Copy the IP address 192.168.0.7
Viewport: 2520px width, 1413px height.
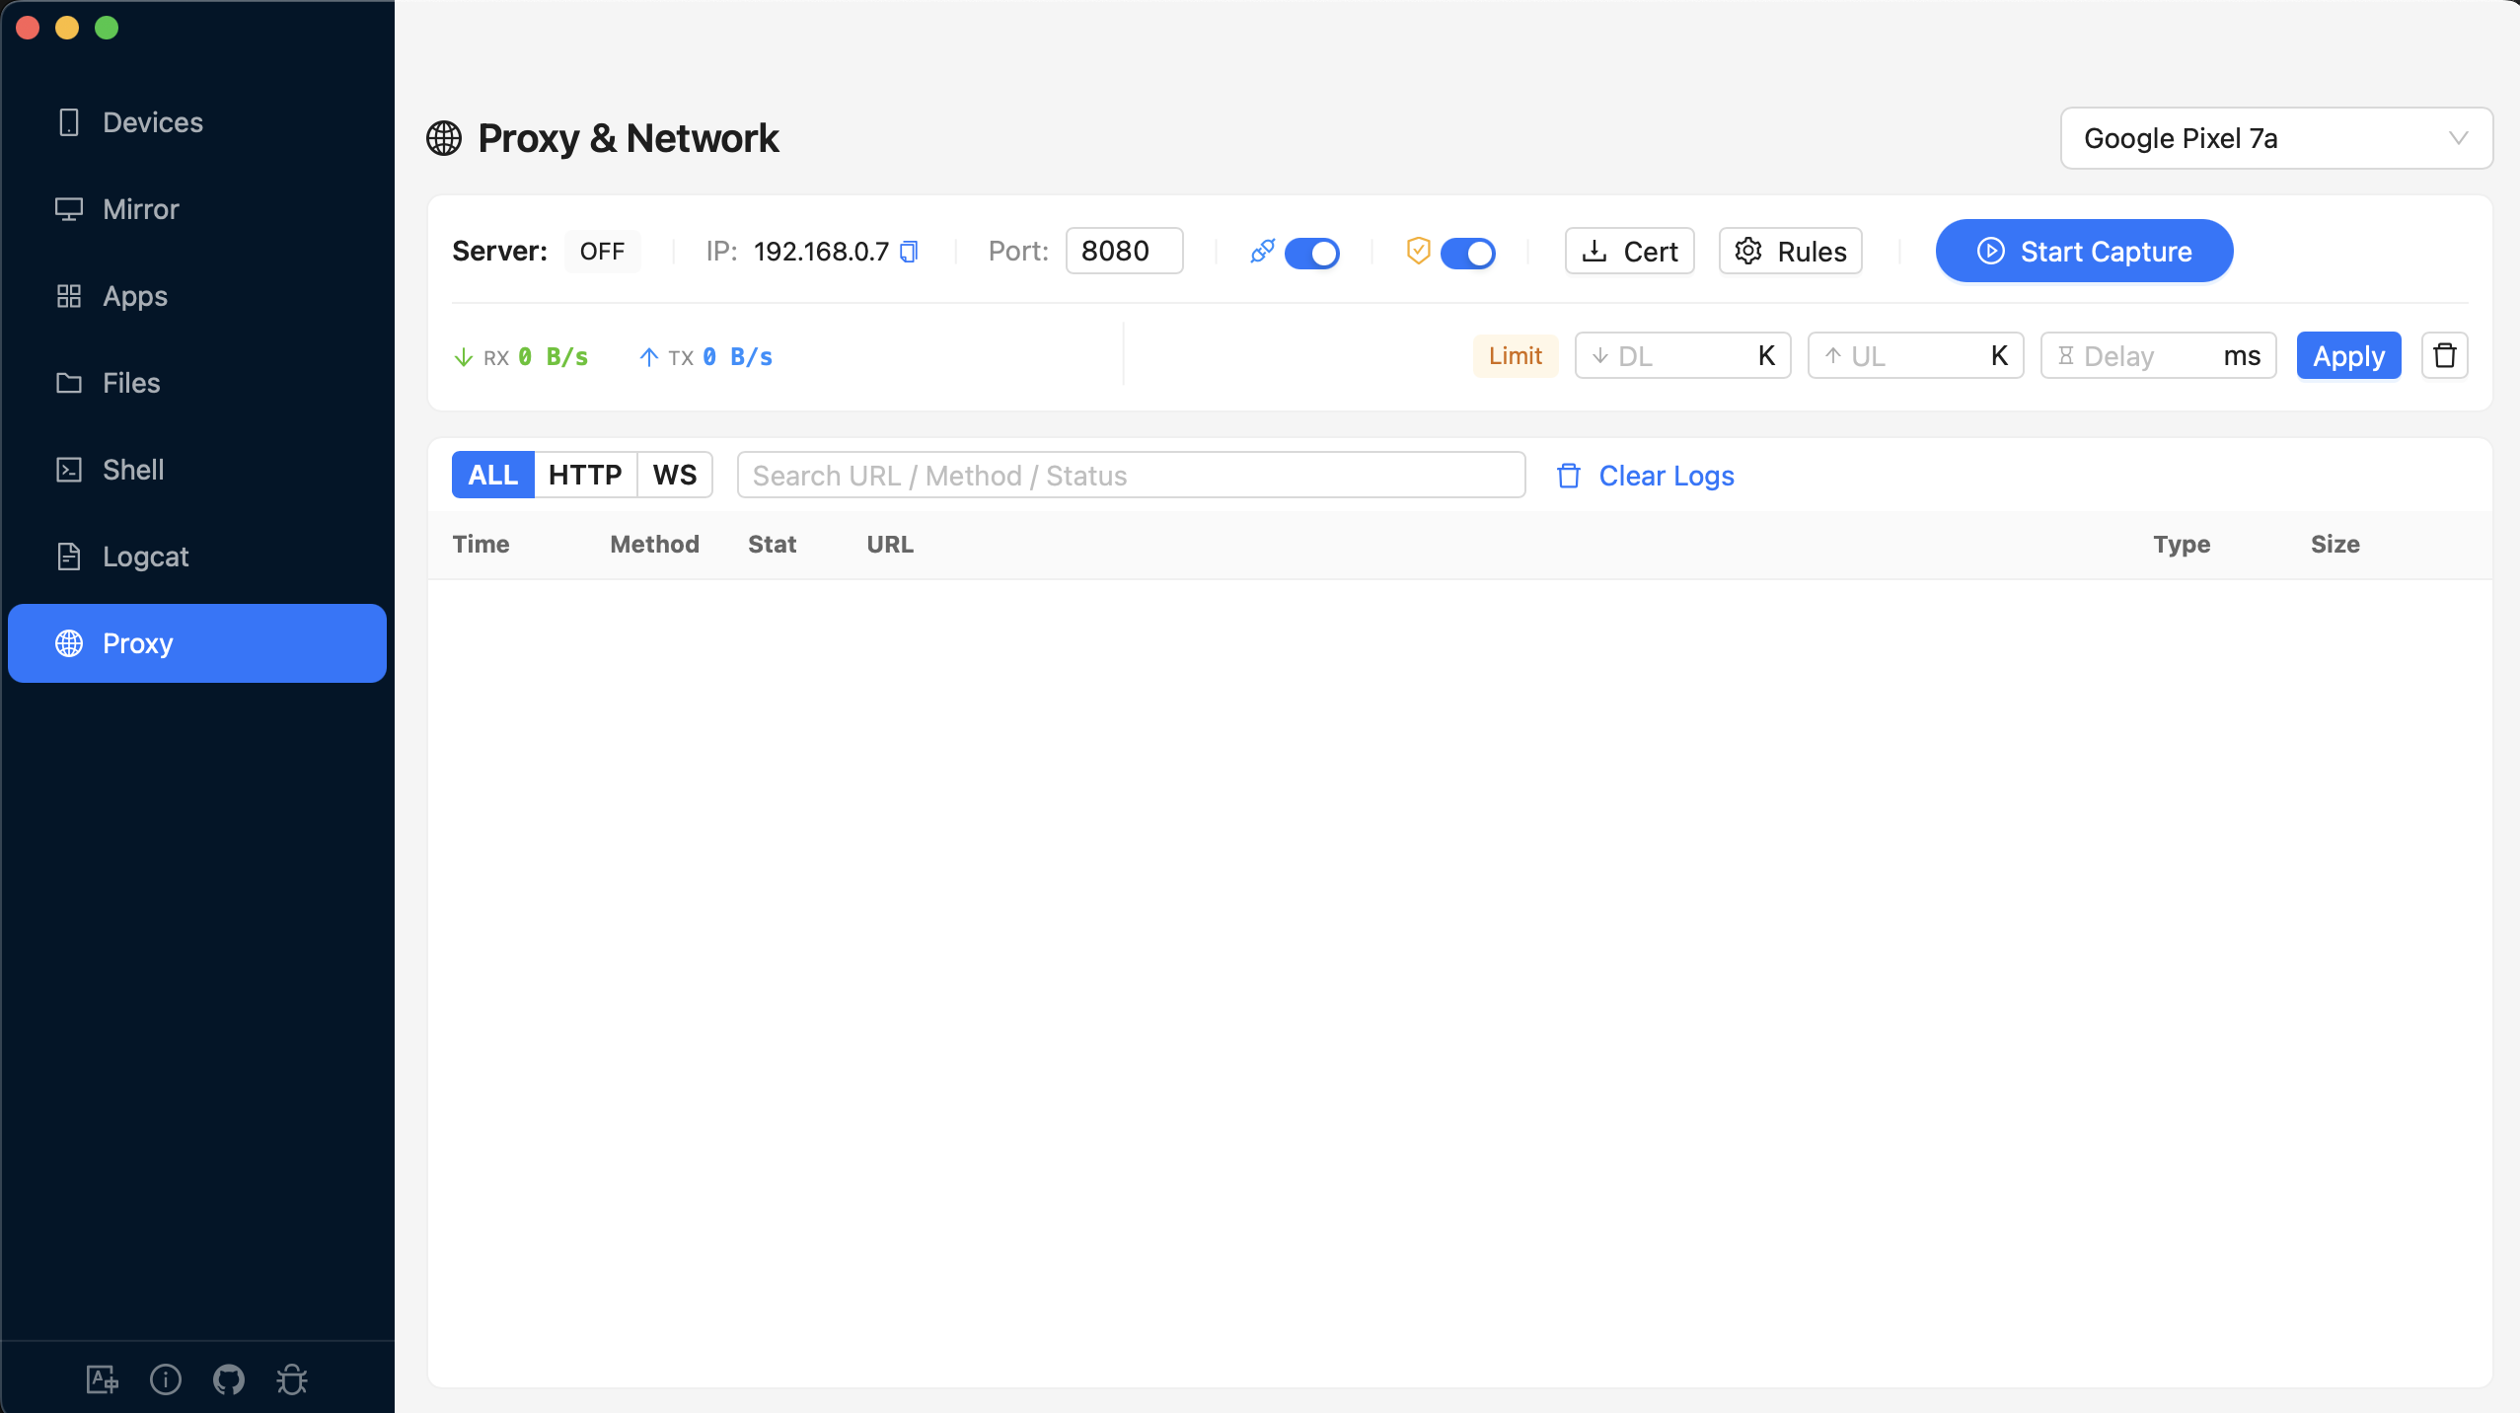908,251
